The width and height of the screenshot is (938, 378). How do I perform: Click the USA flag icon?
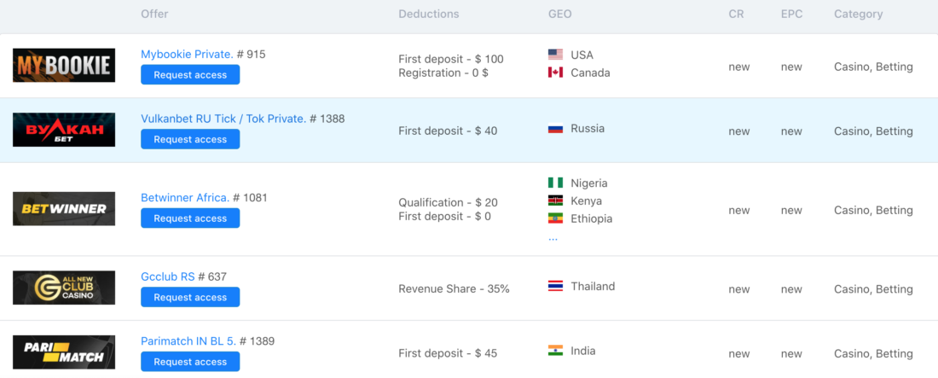coord(555,55)
